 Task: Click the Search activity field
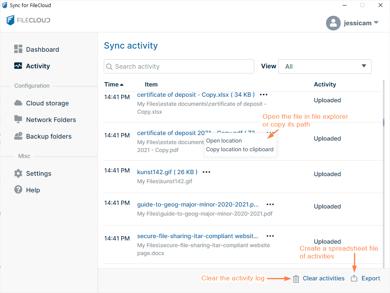point(179,66)
